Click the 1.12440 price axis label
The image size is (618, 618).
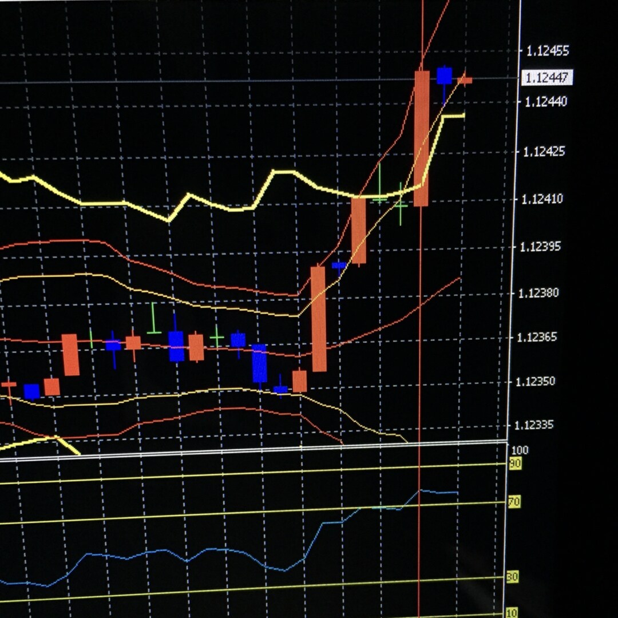546,102
